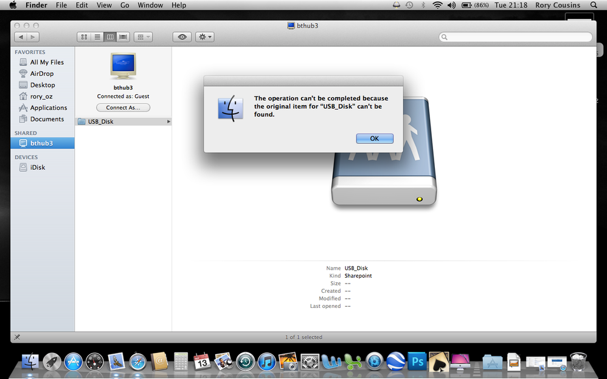607x379 pixels.
Task: Switch to Cover Flow view
Action: click(x=123, y=37)
